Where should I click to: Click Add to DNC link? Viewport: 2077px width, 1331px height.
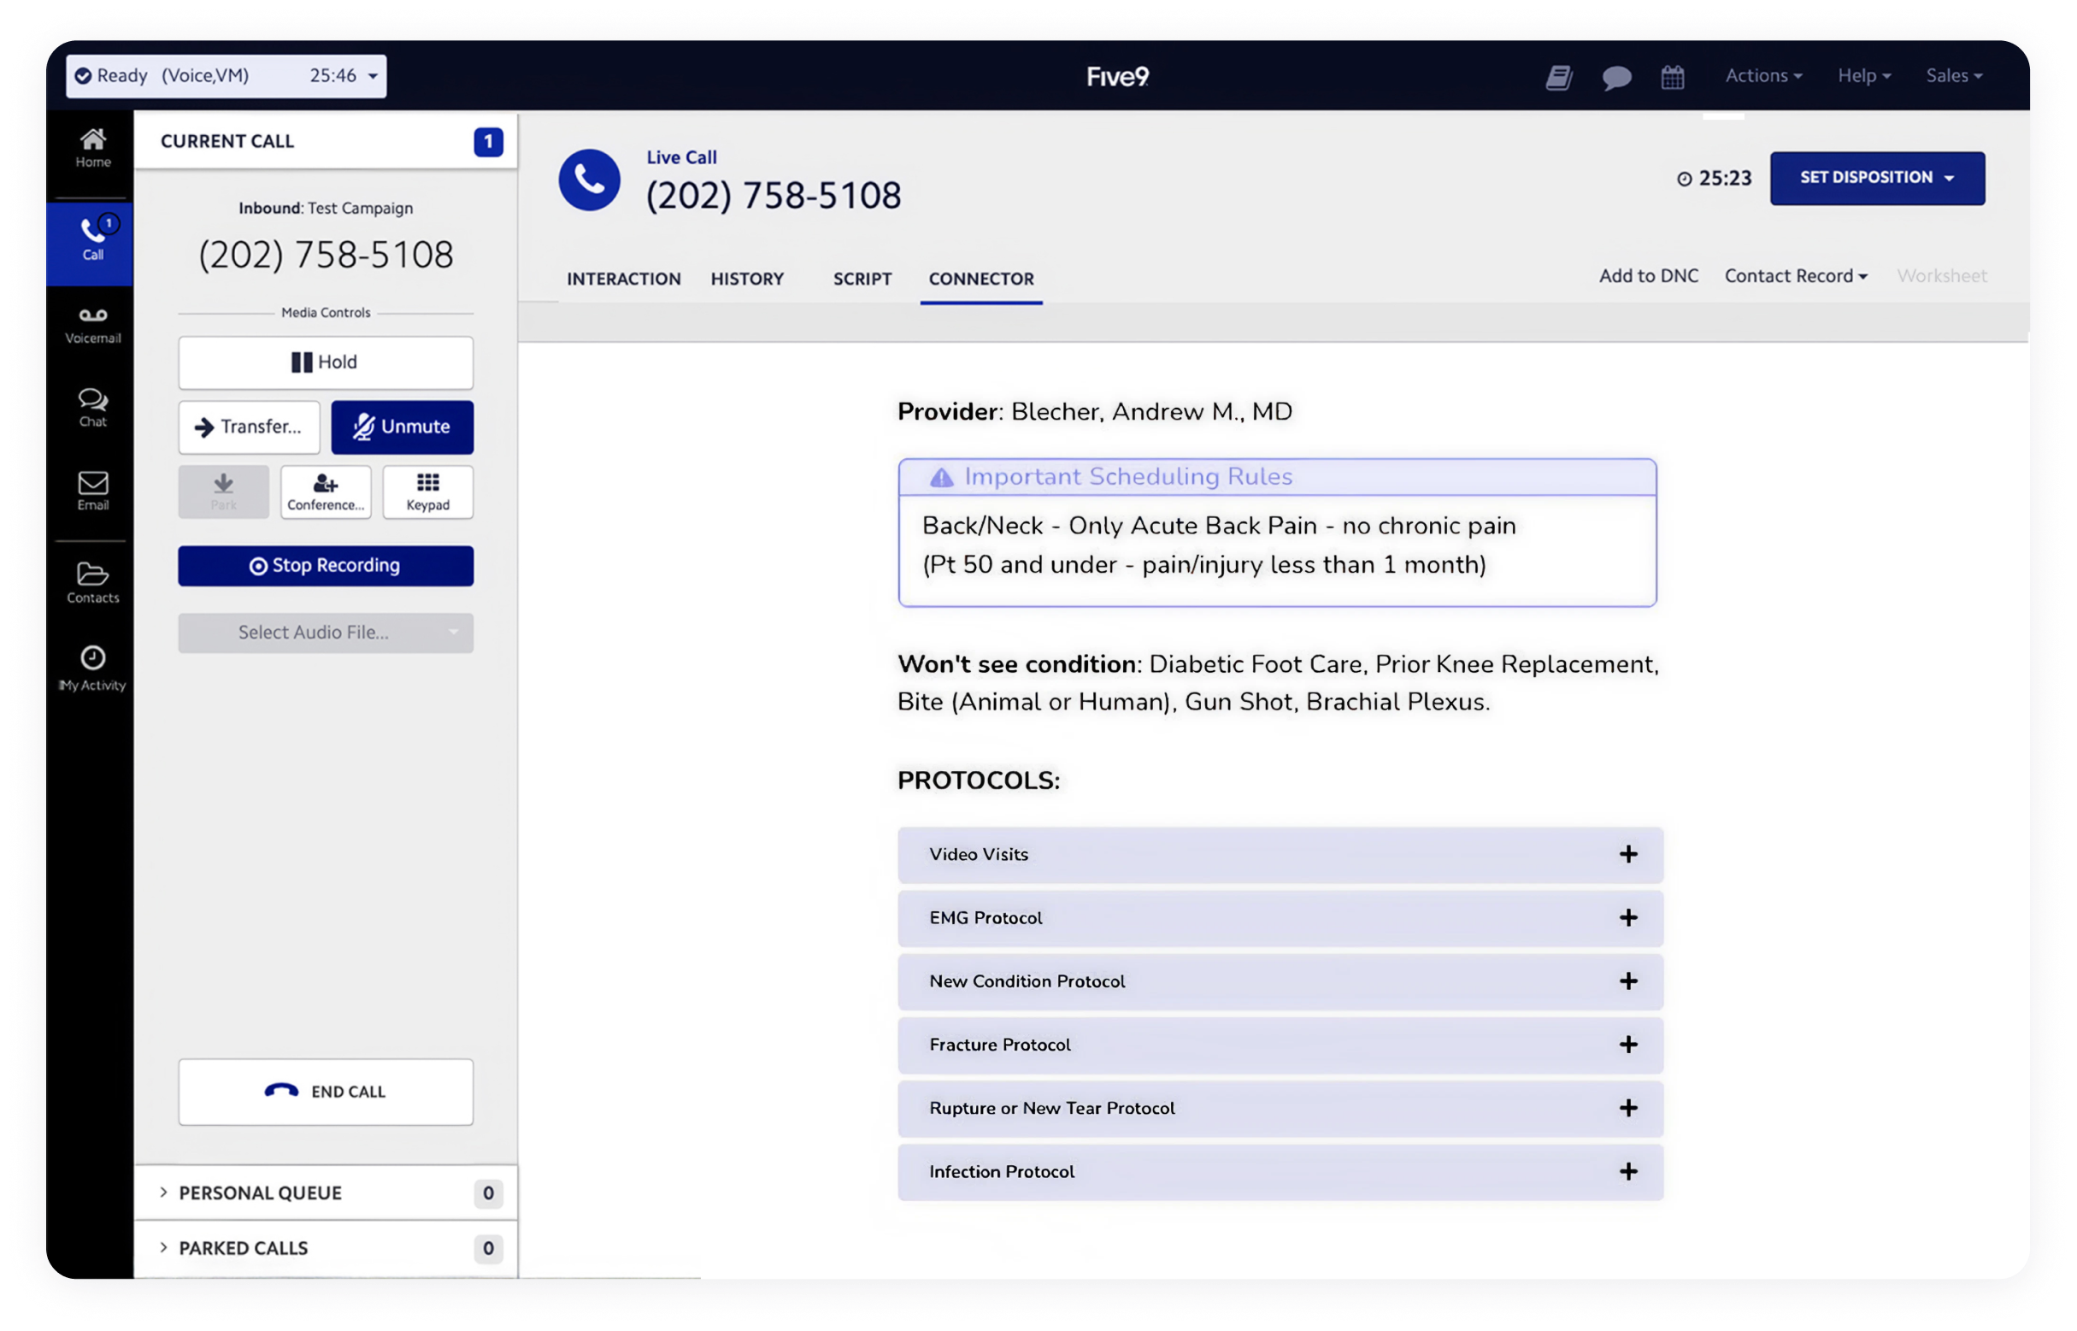1648,276
